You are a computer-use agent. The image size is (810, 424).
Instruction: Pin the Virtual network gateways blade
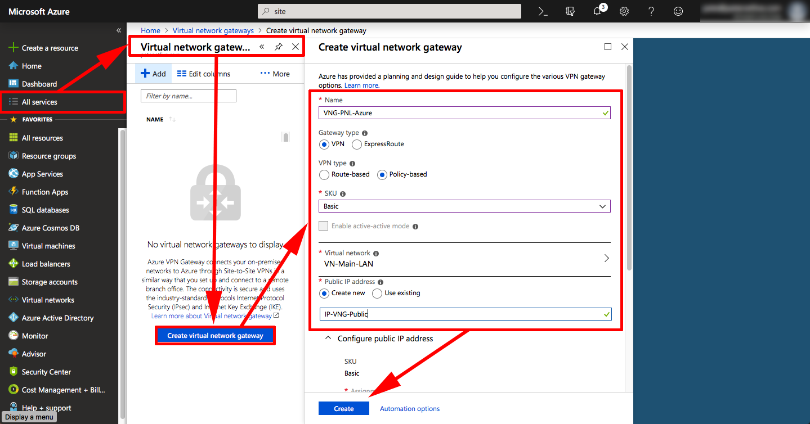(279, 47)
